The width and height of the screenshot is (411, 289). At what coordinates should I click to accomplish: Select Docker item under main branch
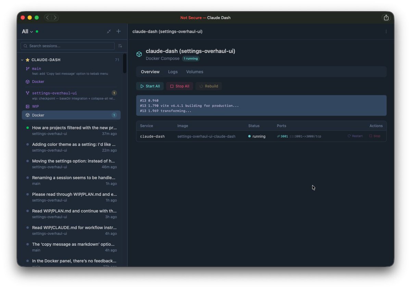click(x=71, y=82)
